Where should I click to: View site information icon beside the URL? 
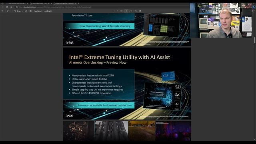(x=17, y=7)
